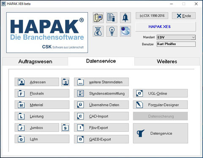Open weitere Stammdaten
Screen dimensions: 203x158
[101, 82]
